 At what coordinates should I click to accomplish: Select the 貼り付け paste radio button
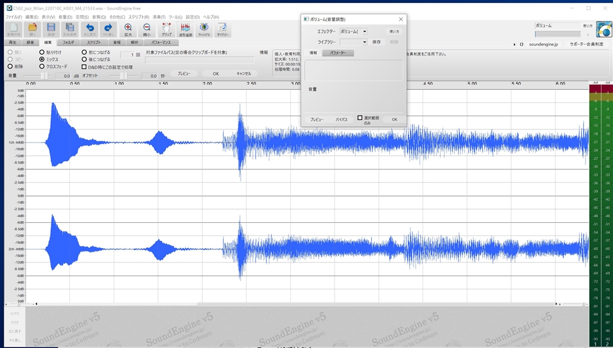pyautogui.click(x=42, y=52)
